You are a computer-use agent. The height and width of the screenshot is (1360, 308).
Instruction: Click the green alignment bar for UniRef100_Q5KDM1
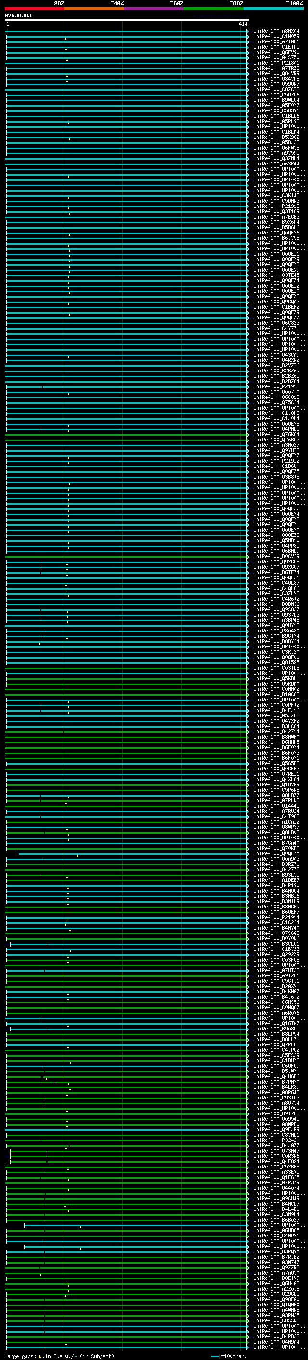pyautogui.click(x=127, y=679)
